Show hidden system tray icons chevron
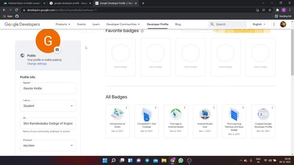Viewport: 294px width, 165px height. click(241, 160)
